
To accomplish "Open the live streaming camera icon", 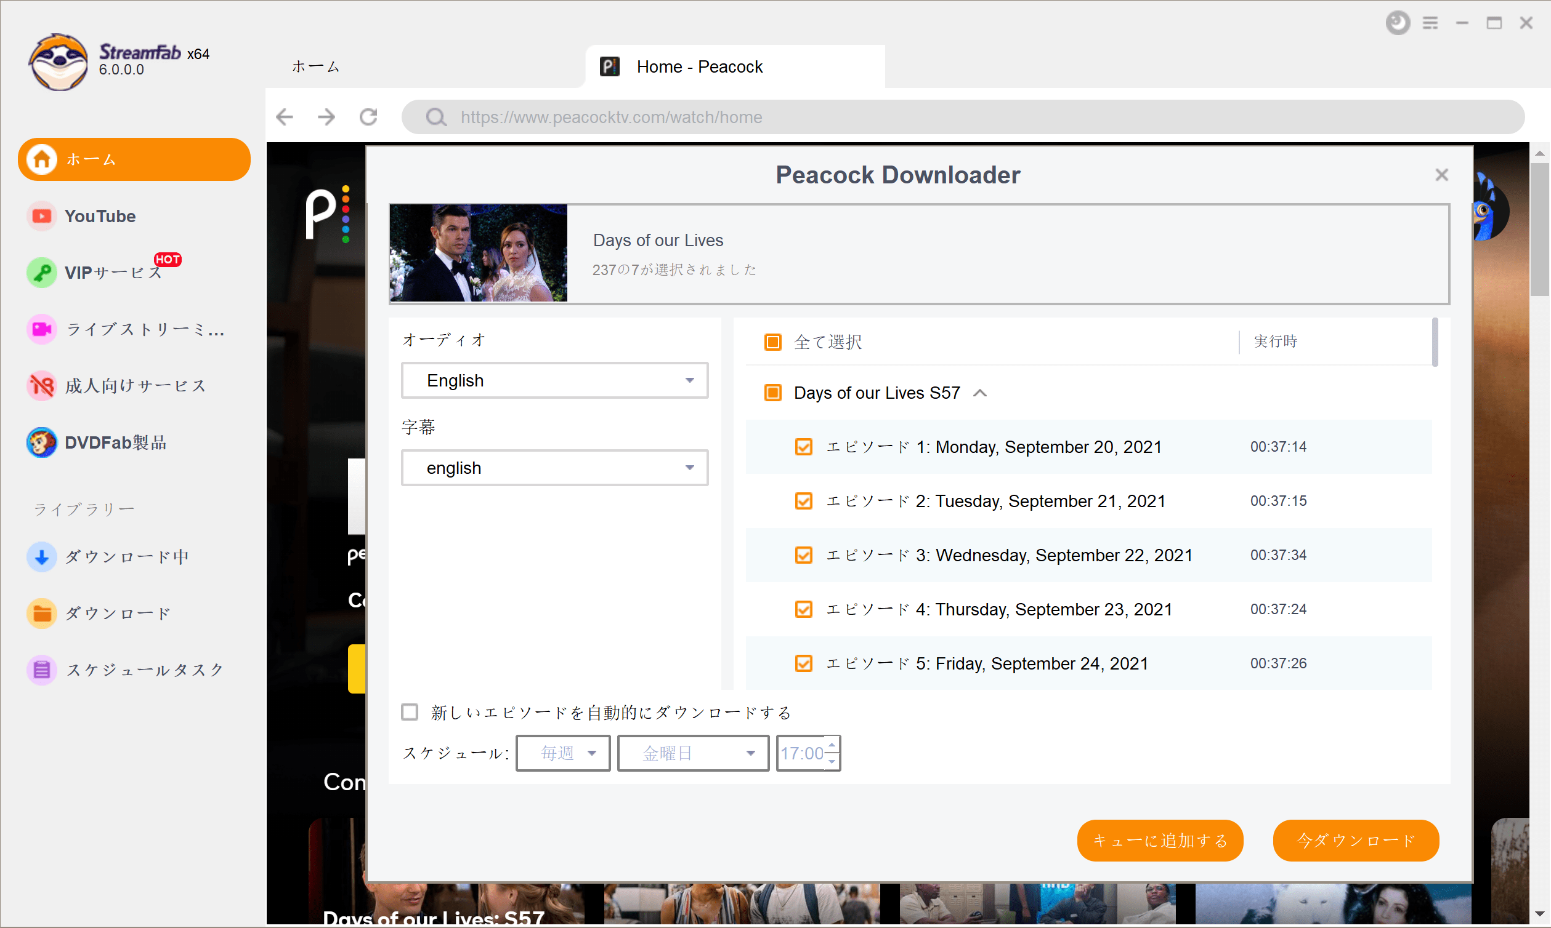I will (41, 329).
